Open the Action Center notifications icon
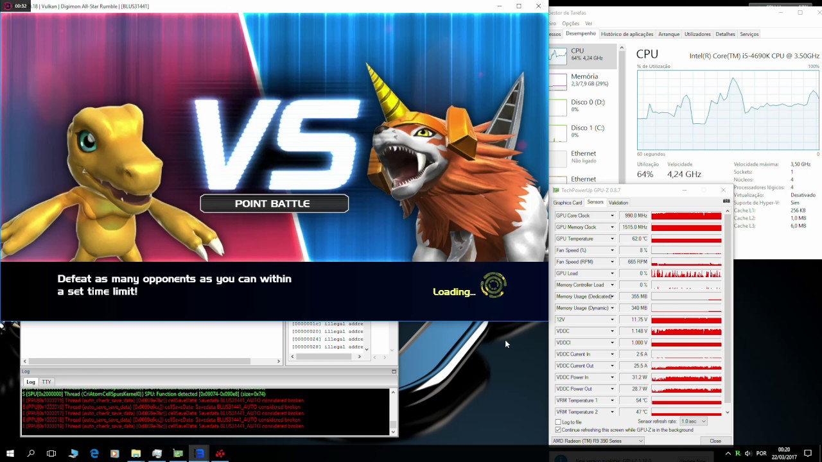The width and height of the screenshot is (822, 462). 808,454
